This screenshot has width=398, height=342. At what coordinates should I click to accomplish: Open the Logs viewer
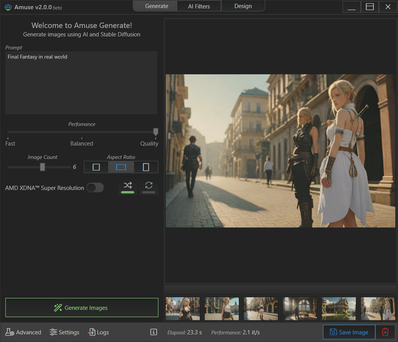click(98, 332)
